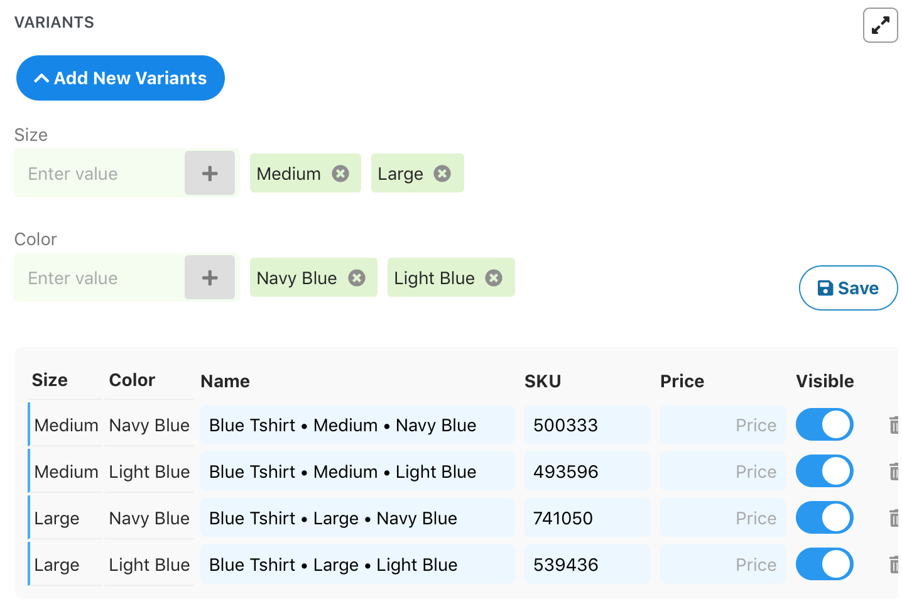
Task: Edit the SKU field containing 500333
Action: (587, 425)
